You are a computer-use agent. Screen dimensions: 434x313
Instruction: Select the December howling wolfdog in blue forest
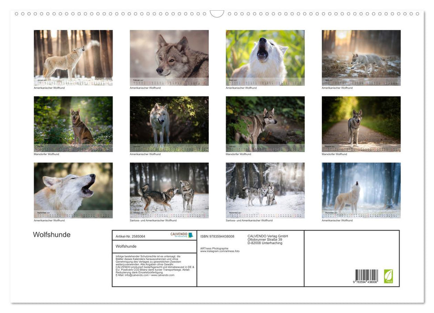[361, 190]
